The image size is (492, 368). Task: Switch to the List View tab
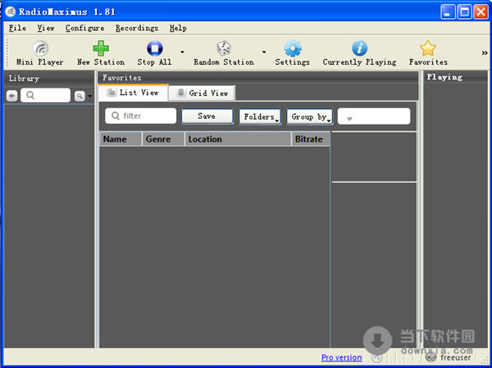point(133,93)
